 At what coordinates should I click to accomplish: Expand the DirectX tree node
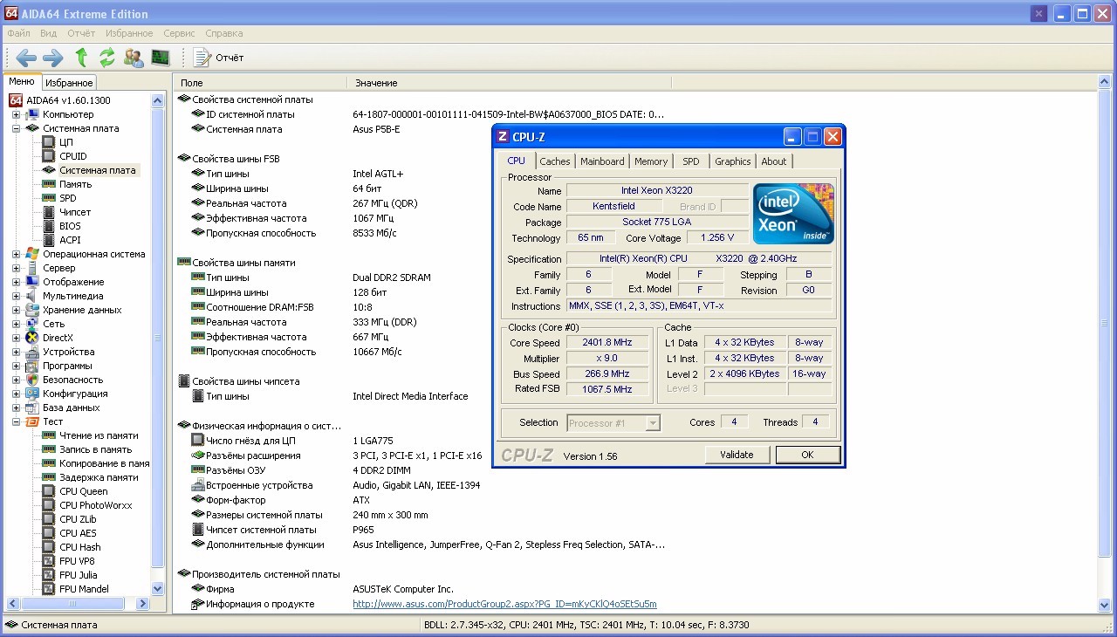[x=16, y=338]
